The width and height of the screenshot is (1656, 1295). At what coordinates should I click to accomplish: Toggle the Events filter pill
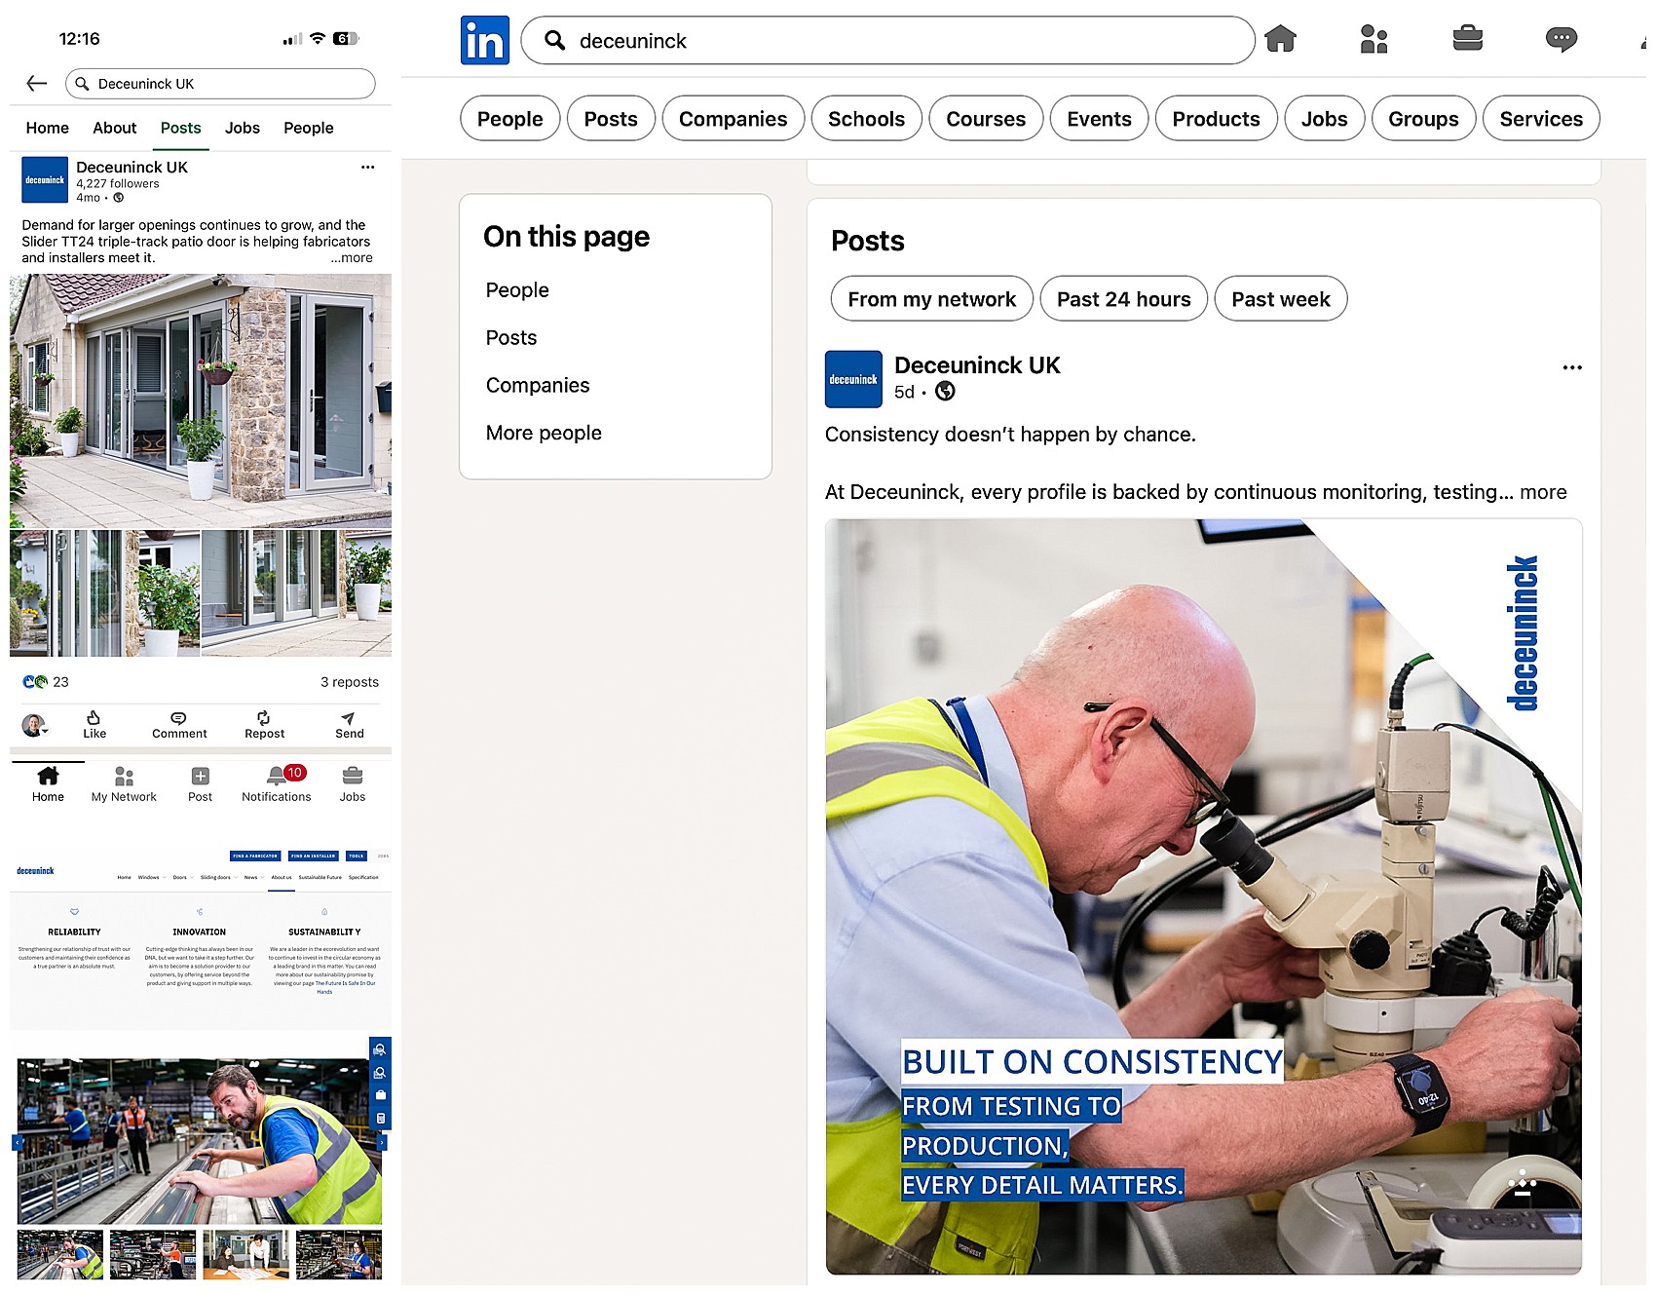click(1100, 119)
